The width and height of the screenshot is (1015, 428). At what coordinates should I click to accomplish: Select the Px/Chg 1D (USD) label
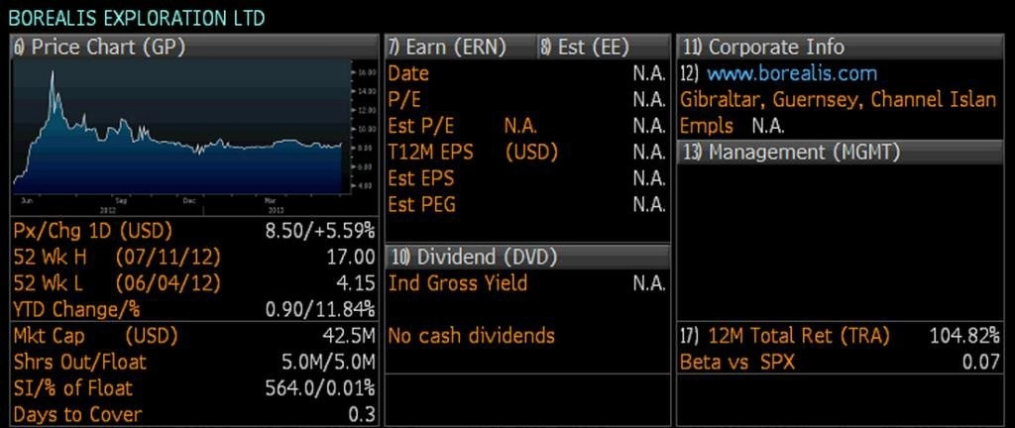click(x=92, y=231)
